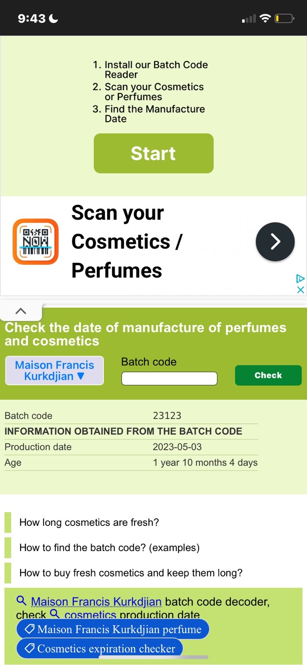The width and height of the screenshot is (307, 665).
Task: Click the magnifier icon before Maison Francis Kurkdjian
Action: (x=22, y=600)
